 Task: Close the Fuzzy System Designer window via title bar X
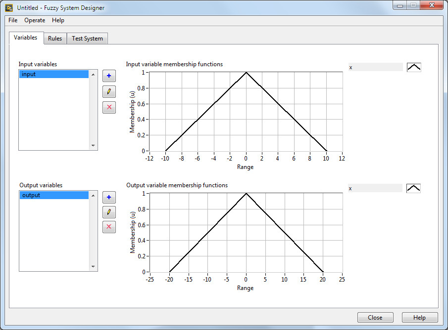432,5
